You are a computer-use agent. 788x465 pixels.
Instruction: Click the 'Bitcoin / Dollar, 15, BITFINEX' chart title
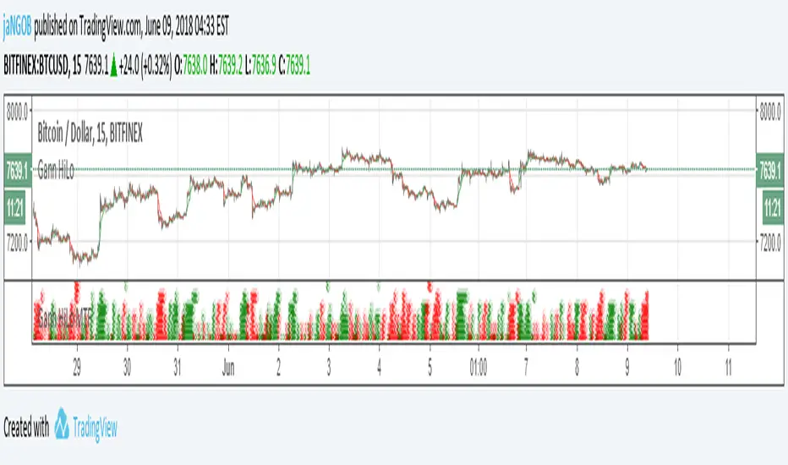[x=90, y=134]
